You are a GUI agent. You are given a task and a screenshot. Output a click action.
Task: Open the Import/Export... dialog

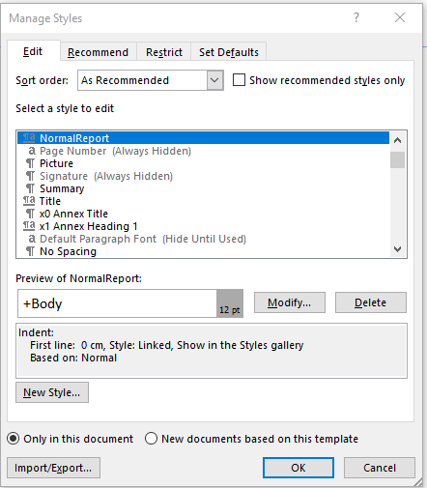point(53,468)
